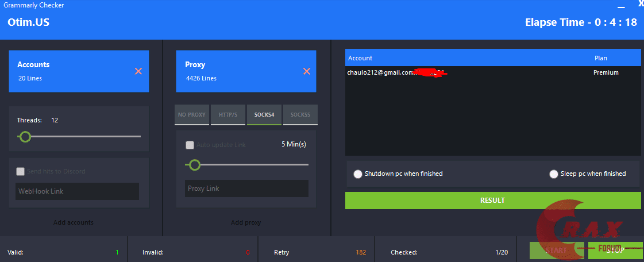Remove loaded accounts with the red X

tap(138, 71)
